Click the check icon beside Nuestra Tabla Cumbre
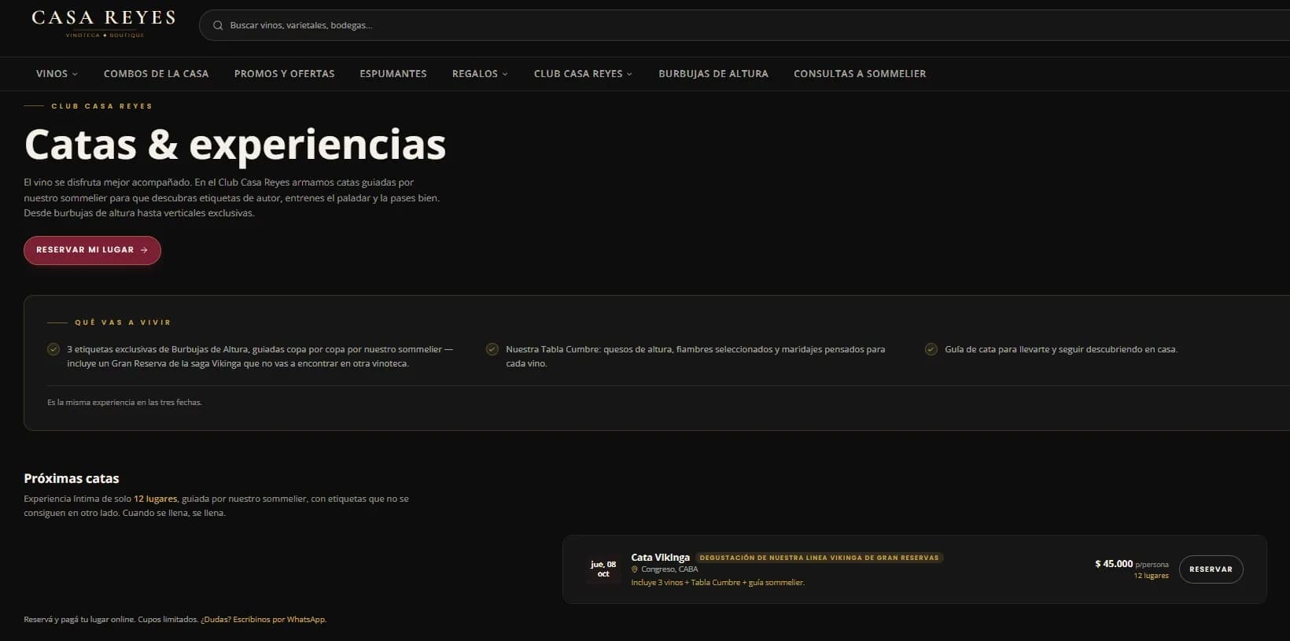 tap(492, 349)
